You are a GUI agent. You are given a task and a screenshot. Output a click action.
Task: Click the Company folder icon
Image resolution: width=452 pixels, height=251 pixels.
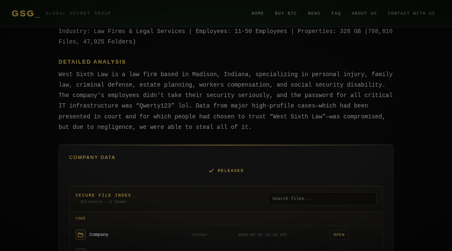click(x=81, y=235)
